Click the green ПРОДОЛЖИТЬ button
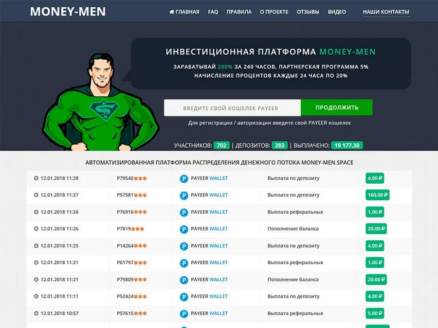 [x=337, y=107]
